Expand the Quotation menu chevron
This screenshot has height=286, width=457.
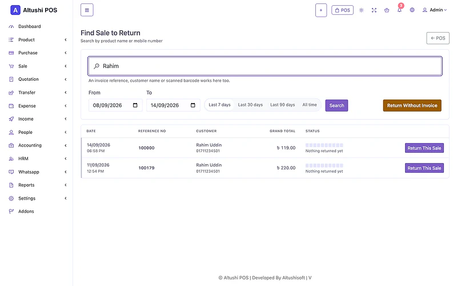coord(66,80)
